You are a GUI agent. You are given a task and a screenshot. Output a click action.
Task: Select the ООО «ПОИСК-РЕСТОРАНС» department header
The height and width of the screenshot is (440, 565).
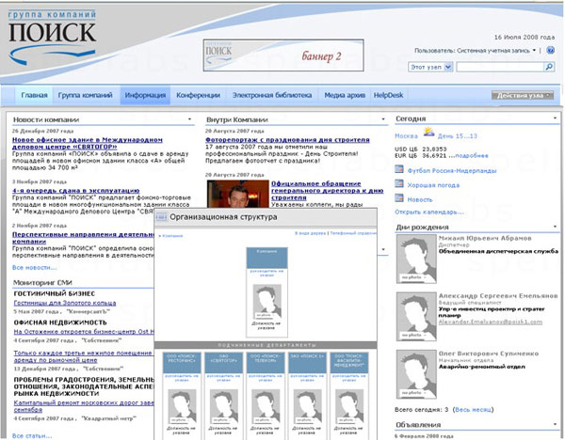pos(182,363)
